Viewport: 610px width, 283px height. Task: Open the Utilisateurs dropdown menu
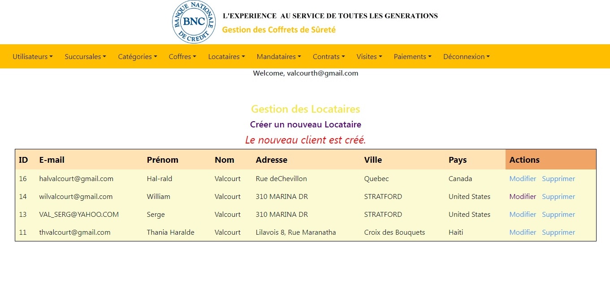pos(32,57)
